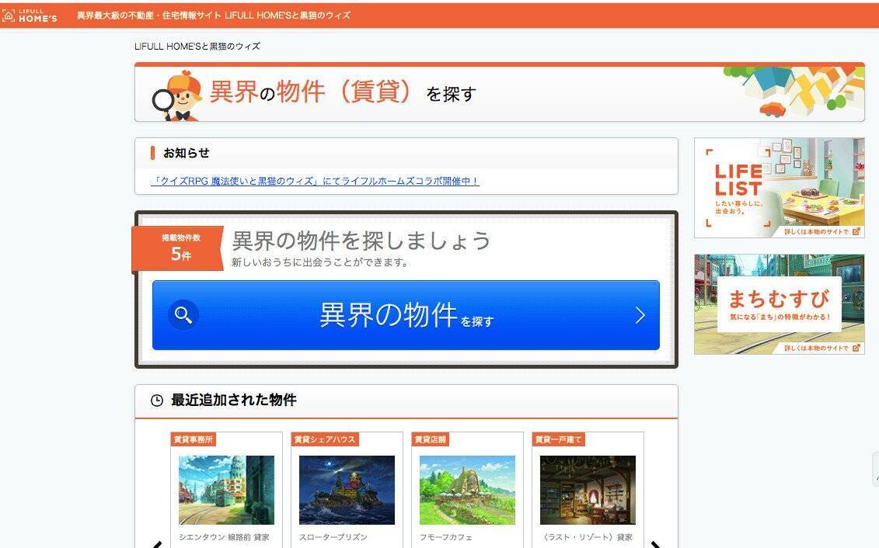This screenshot has width=879, height=548.
Task: Click the clock icon beside 最近追加された物件
Action: (157, 401)
